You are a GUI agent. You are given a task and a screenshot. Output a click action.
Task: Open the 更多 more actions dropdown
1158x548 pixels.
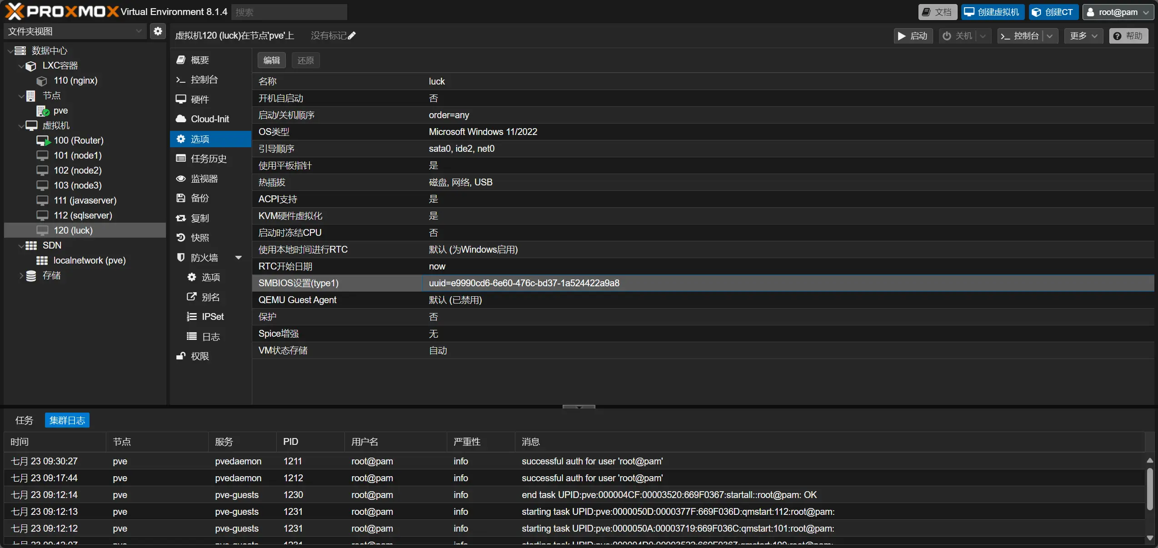pyautogui.click(x=1083, y=36)
